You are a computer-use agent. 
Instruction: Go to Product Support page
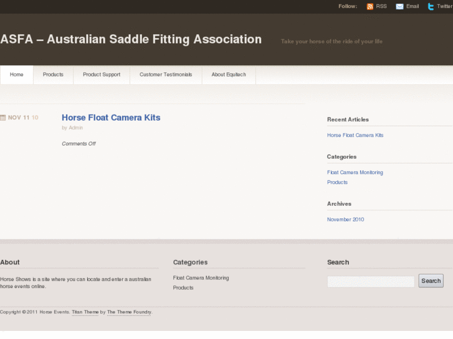pyautogui.click(x=102, y=75)
